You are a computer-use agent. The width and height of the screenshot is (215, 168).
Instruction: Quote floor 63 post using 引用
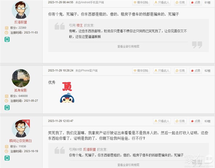tap(180, 121)
